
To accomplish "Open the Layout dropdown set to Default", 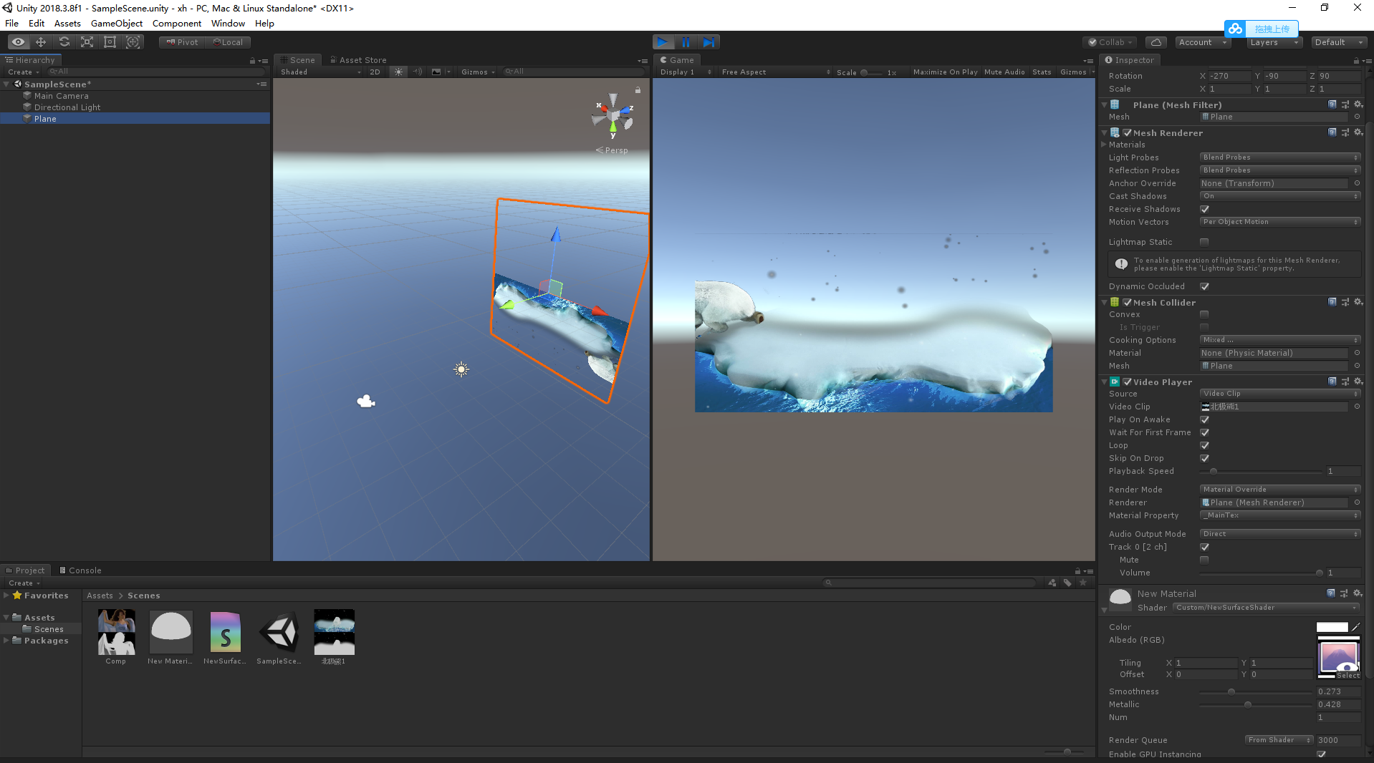I will pos(1338,42).
